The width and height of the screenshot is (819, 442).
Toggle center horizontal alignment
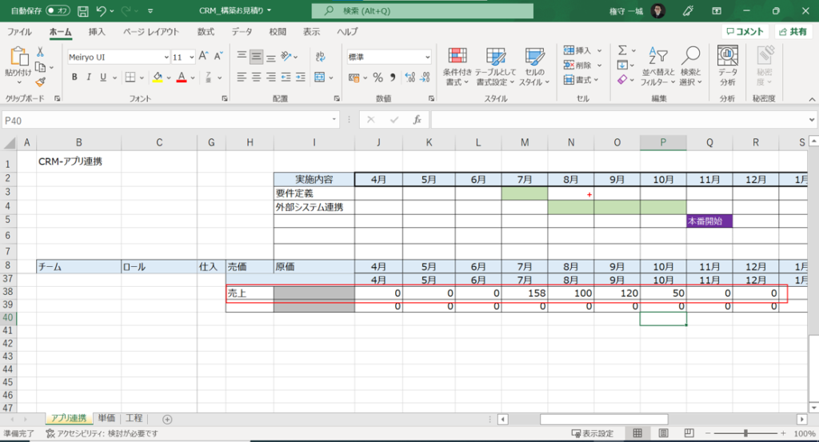pos(256,78)
